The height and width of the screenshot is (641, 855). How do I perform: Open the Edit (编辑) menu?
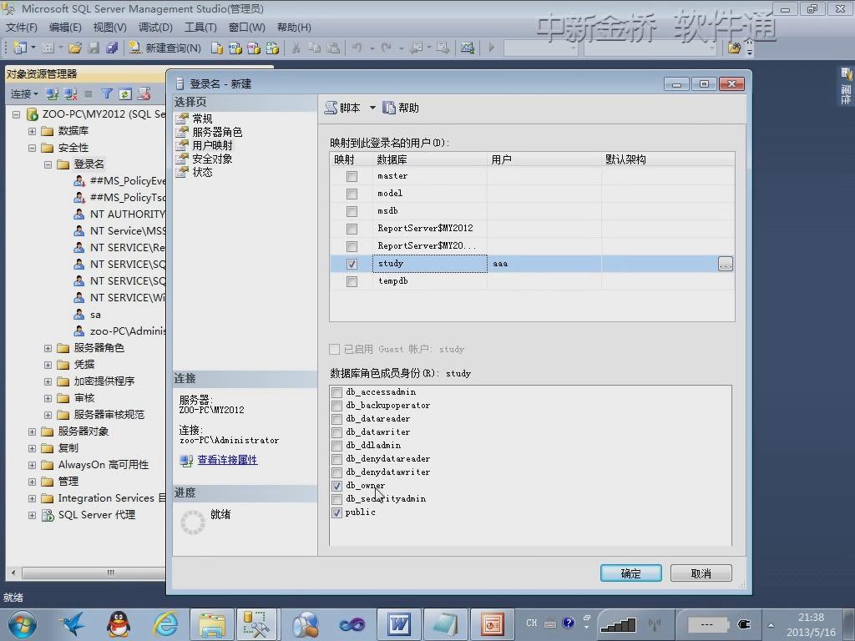pyautogui.click(x=65, y=28)
